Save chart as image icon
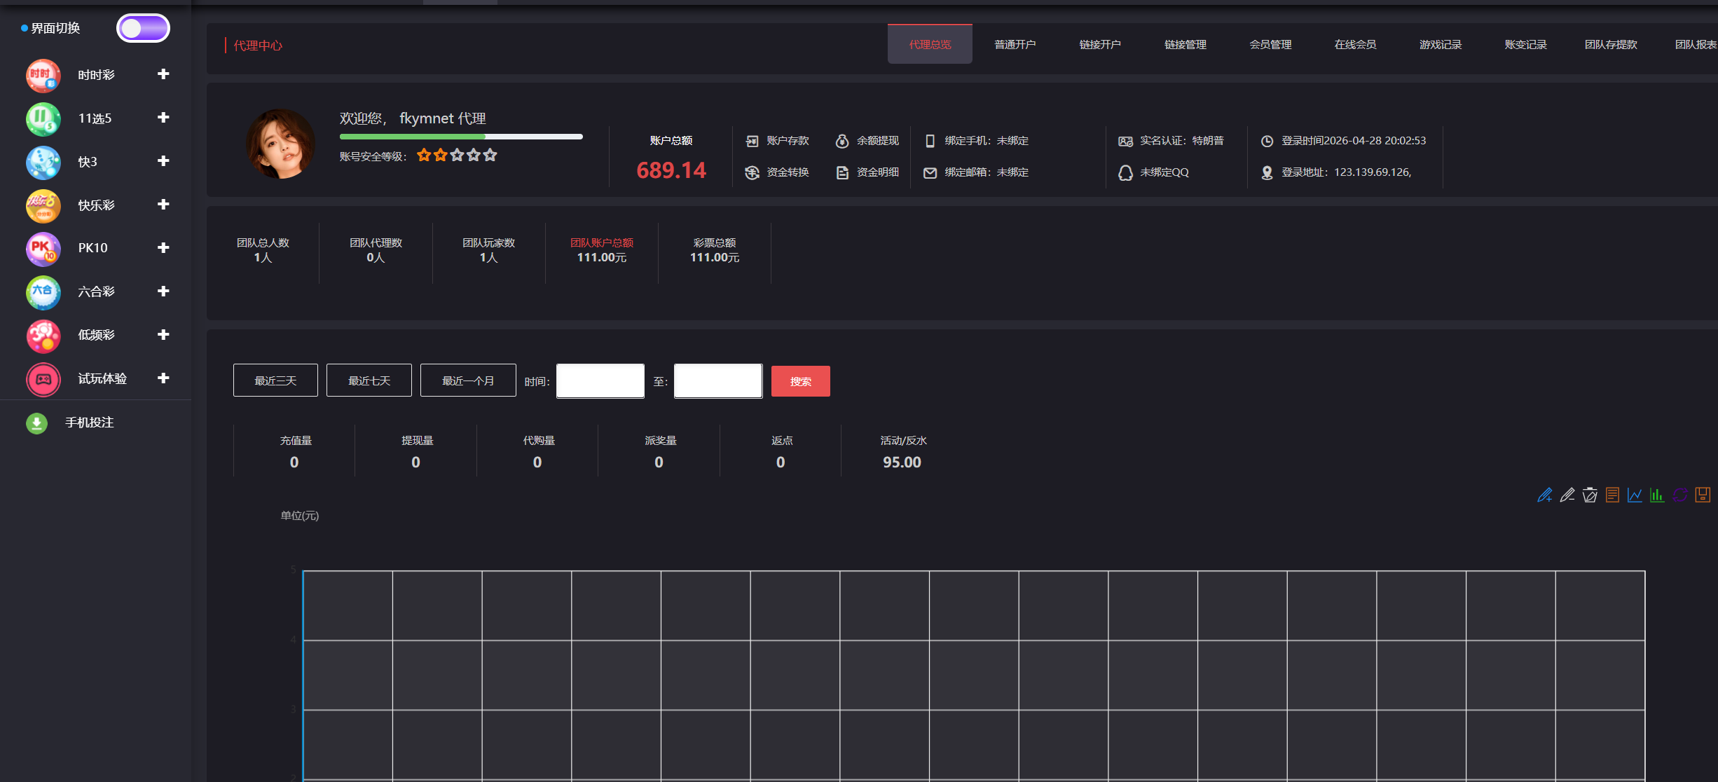This screenshot has width=1718, height=782. pyautogui.click(x=1703, y=495)
